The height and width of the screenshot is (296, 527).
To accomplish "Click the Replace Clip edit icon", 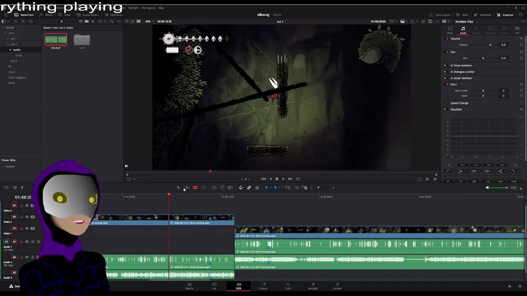I will pos(230,187).
